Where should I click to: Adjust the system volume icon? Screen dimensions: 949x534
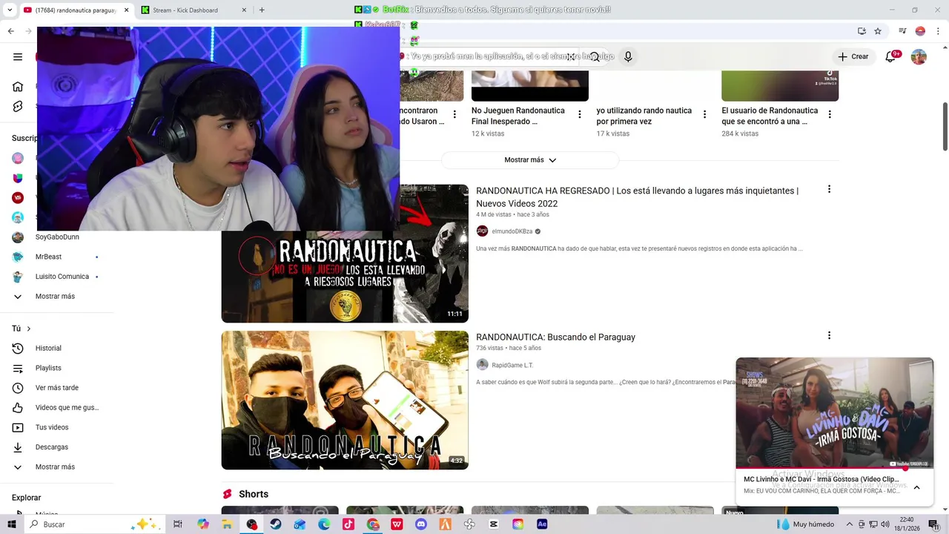[x=884, y=524]
